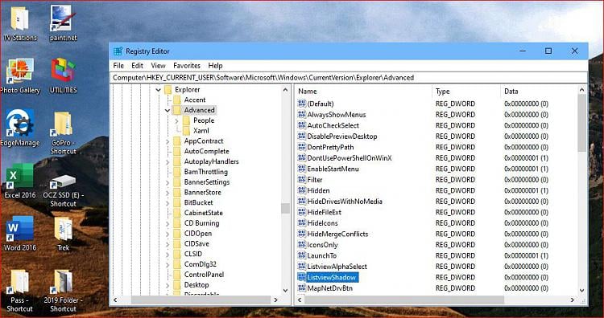This screenshot has width=604, height=318.
Task: Select the DontUsePowerShellOnWinX value
Action: click(x=350, y=158)
